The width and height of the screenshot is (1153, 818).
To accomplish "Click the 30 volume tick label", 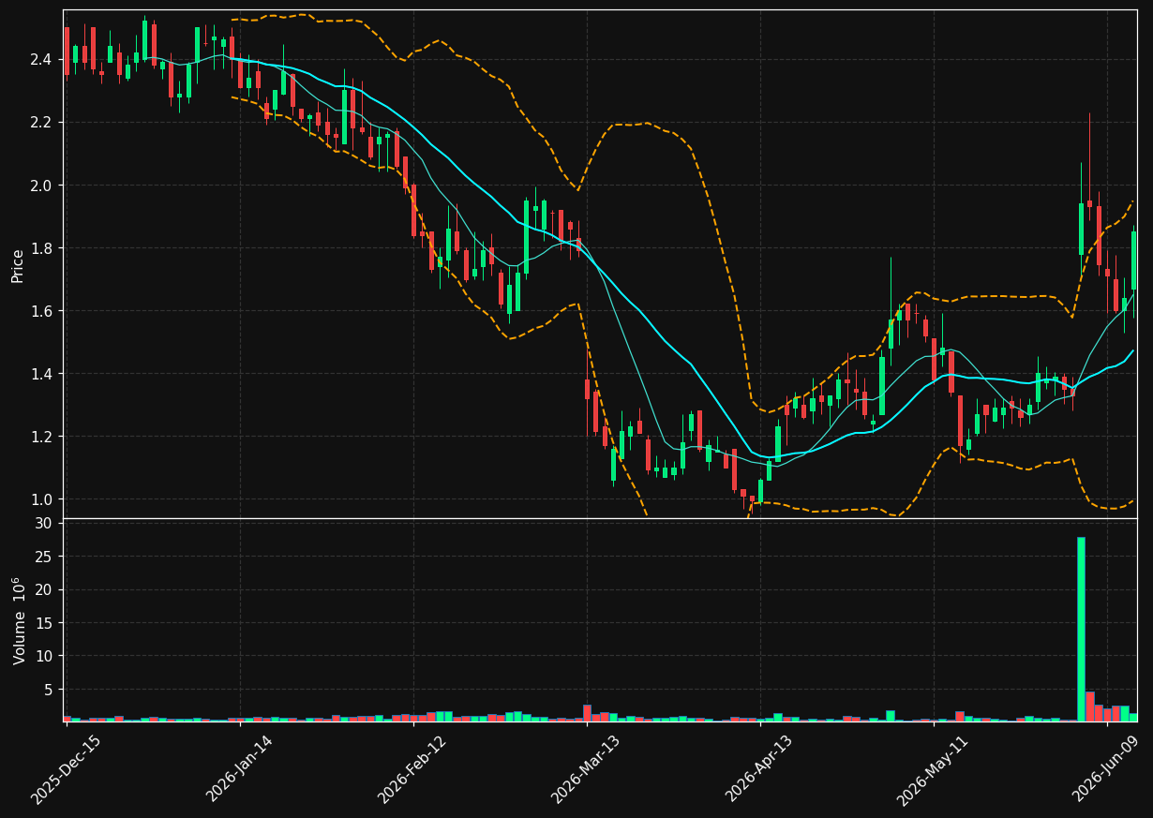I will (x=43, y=524).
